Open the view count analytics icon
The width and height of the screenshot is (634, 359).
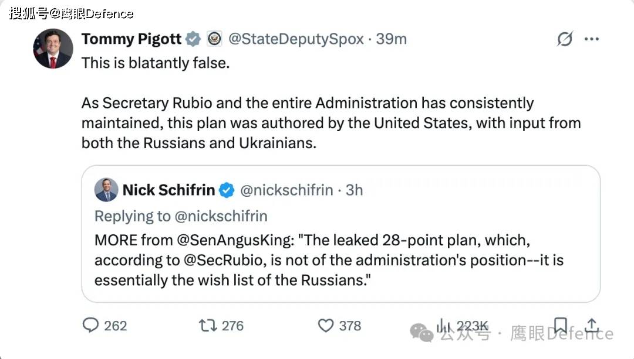[x=443, y=326]
